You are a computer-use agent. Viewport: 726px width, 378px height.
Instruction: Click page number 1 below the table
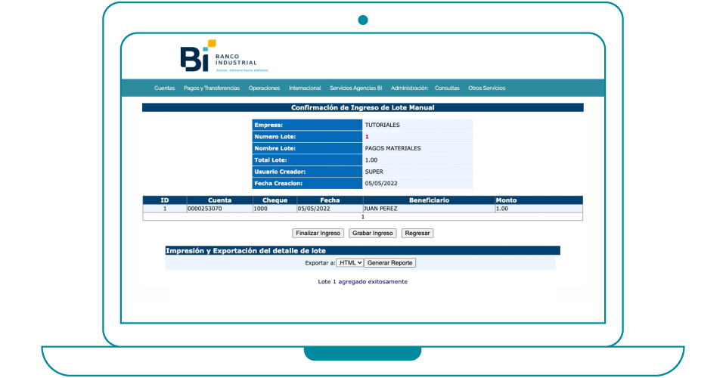362,217
